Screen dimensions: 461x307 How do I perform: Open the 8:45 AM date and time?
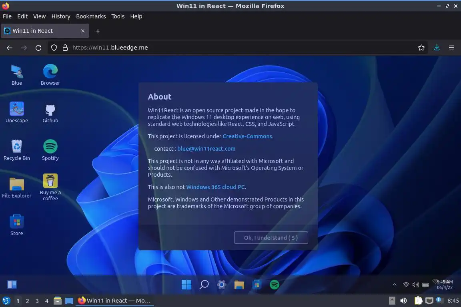pos(445,284)
